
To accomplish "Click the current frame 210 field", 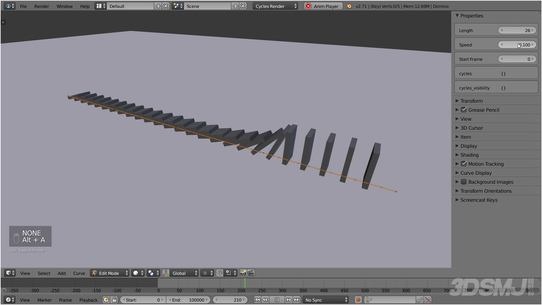I will [230, 300].
